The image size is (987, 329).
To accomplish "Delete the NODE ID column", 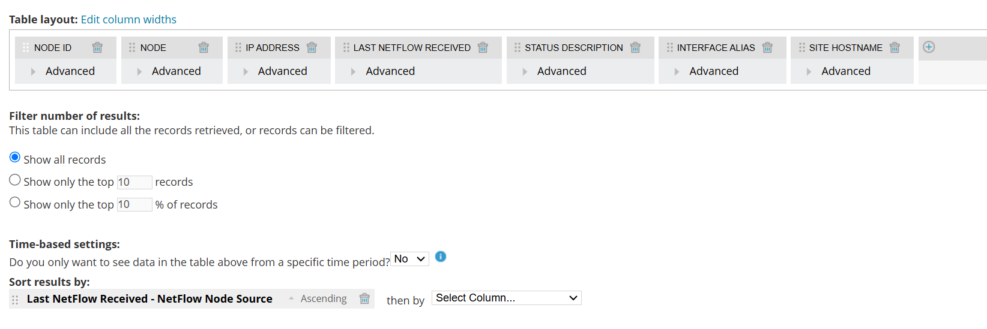I will 97,47.
